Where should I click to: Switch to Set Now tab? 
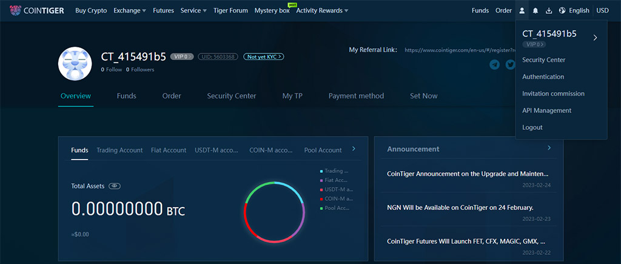[x=424, y=96]
